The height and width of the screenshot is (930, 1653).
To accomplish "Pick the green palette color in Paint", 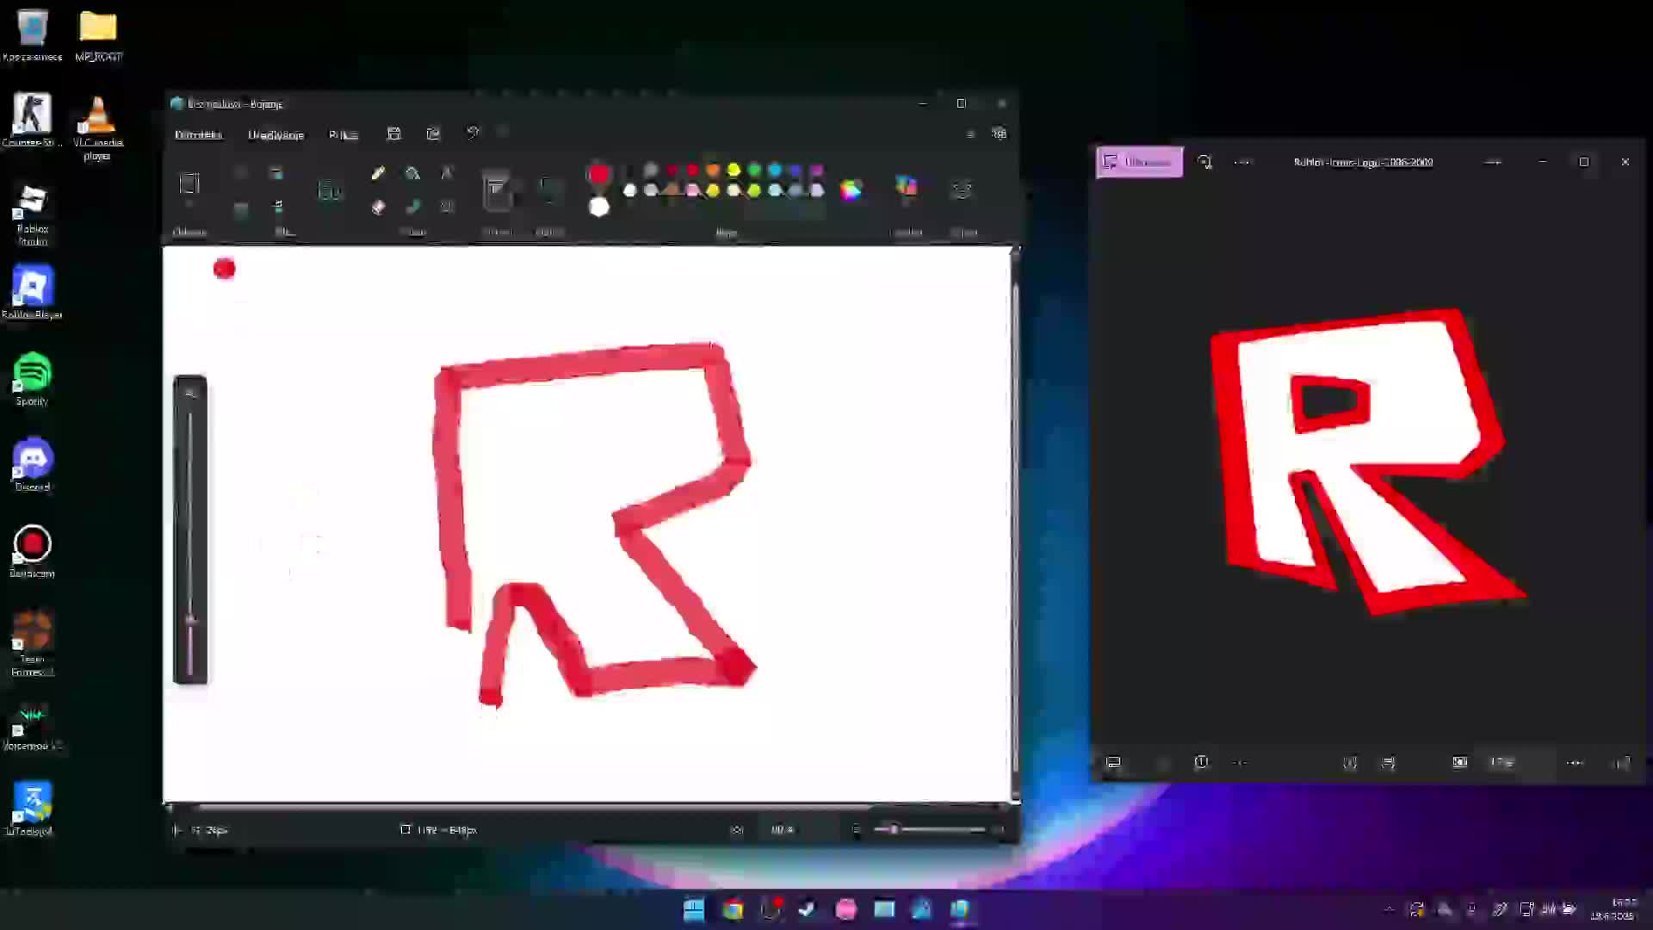I will [754, 170].
